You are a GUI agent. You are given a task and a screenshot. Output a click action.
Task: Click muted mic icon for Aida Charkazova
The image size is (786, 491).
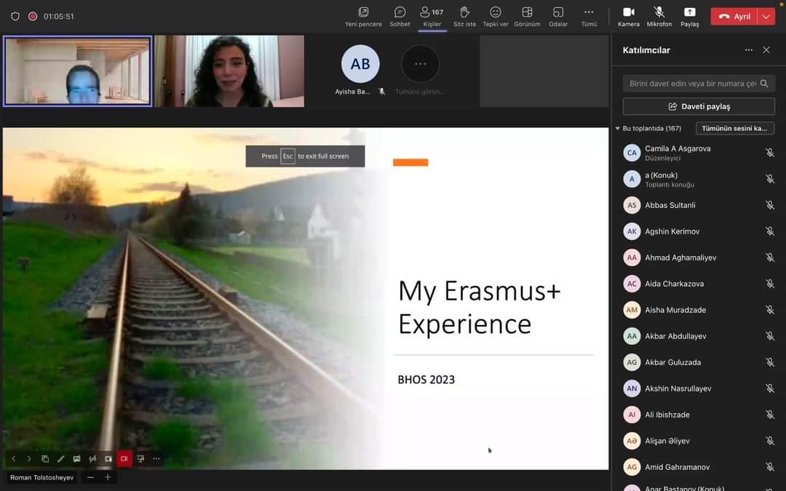770,284
